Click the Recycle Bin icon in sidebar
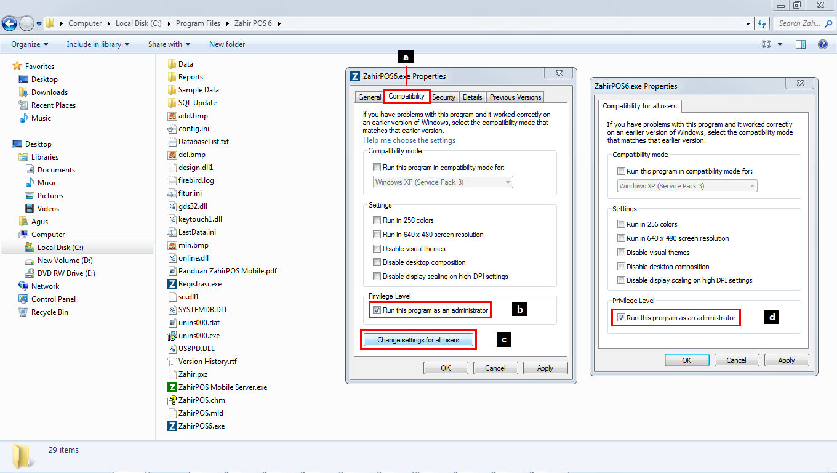837x473 pixels. tap(23, 312)
